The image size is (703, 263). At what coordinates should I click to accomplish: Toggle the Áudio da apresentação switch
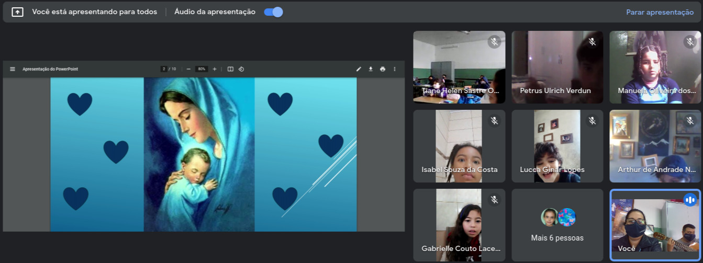[x=273, y=12]
